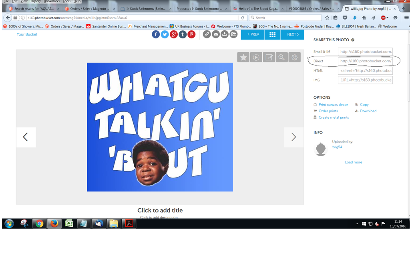Reload the current page
The image size is (410, 273).
click(243, 18)
